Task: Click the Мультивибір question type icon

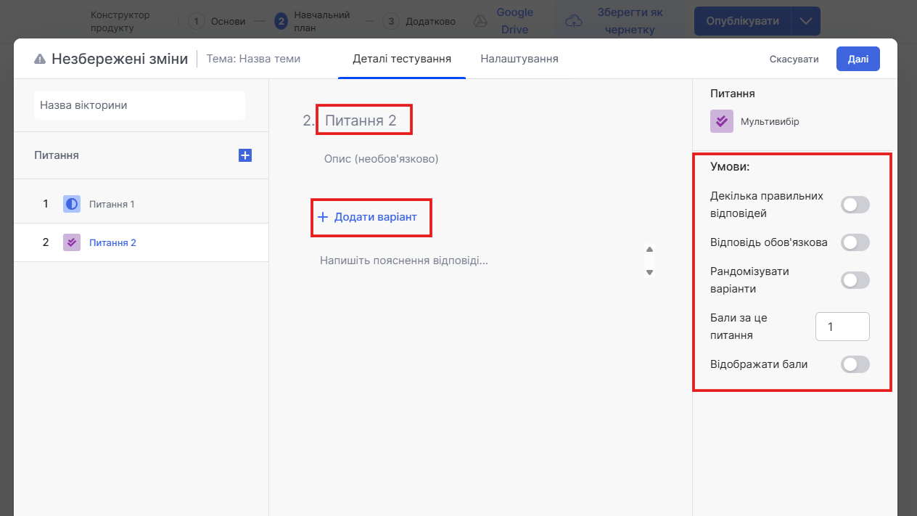Action: pos(722,121)
